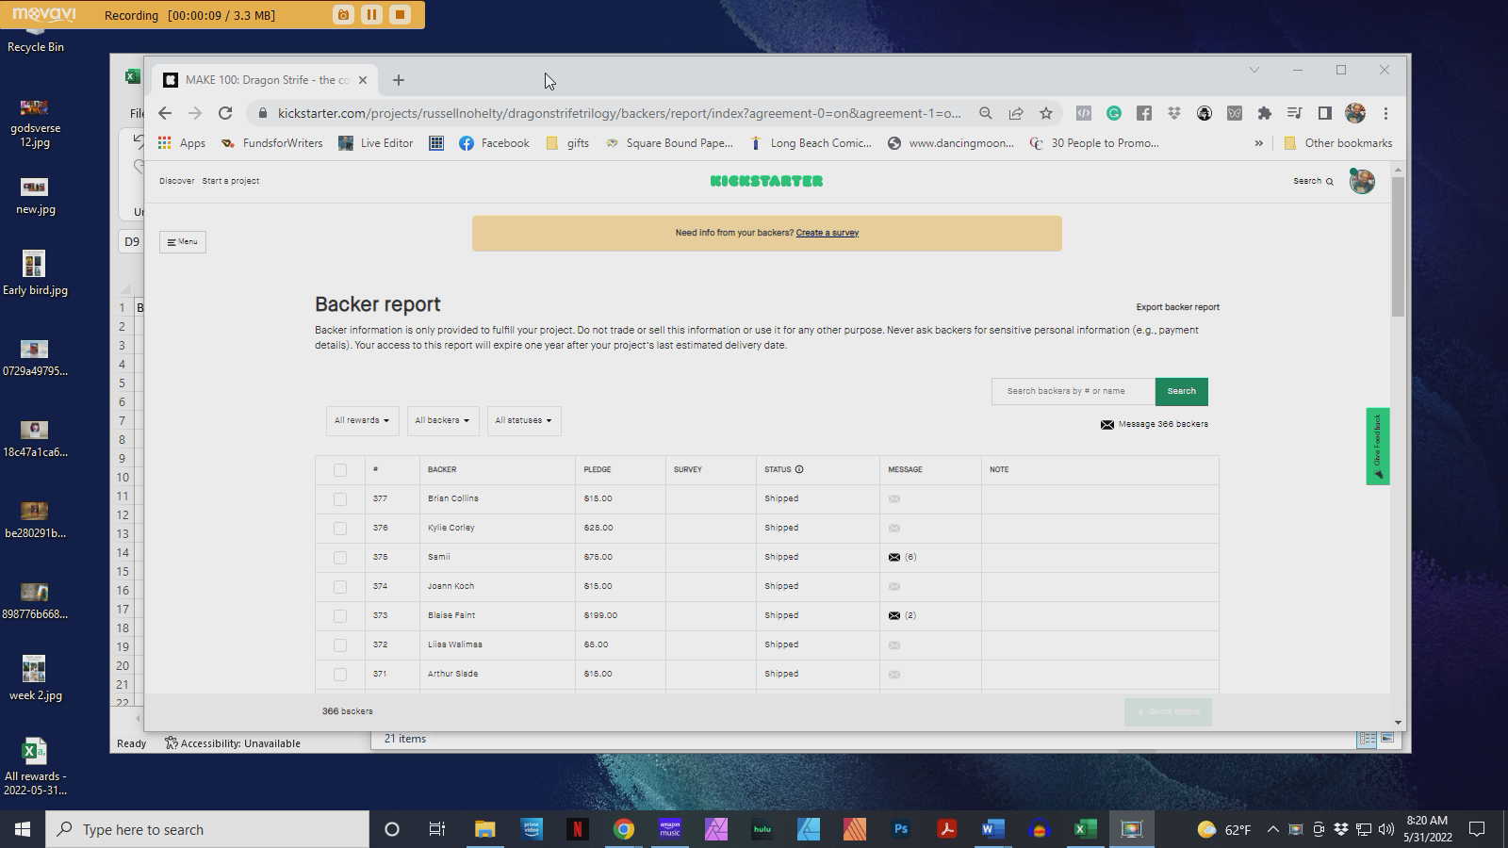Screen dimensions: 1508x848
Task: Toggle the select-all checkbox in table header
Action: click(x=340, y=470)
